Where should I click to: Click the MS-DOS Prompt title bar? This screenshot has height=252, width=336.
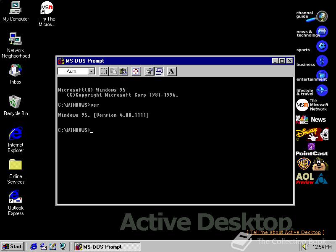(x=175, y=61)
